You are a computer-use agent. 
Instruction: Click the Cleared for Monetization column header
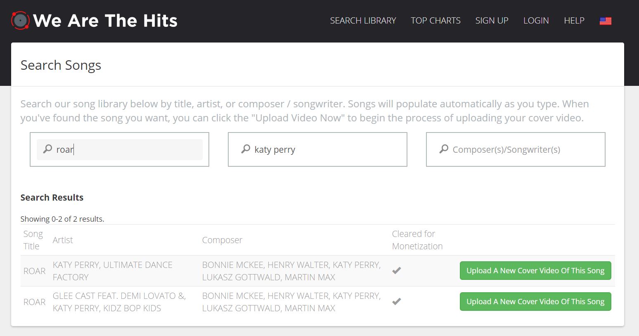[x=417, y=240]
